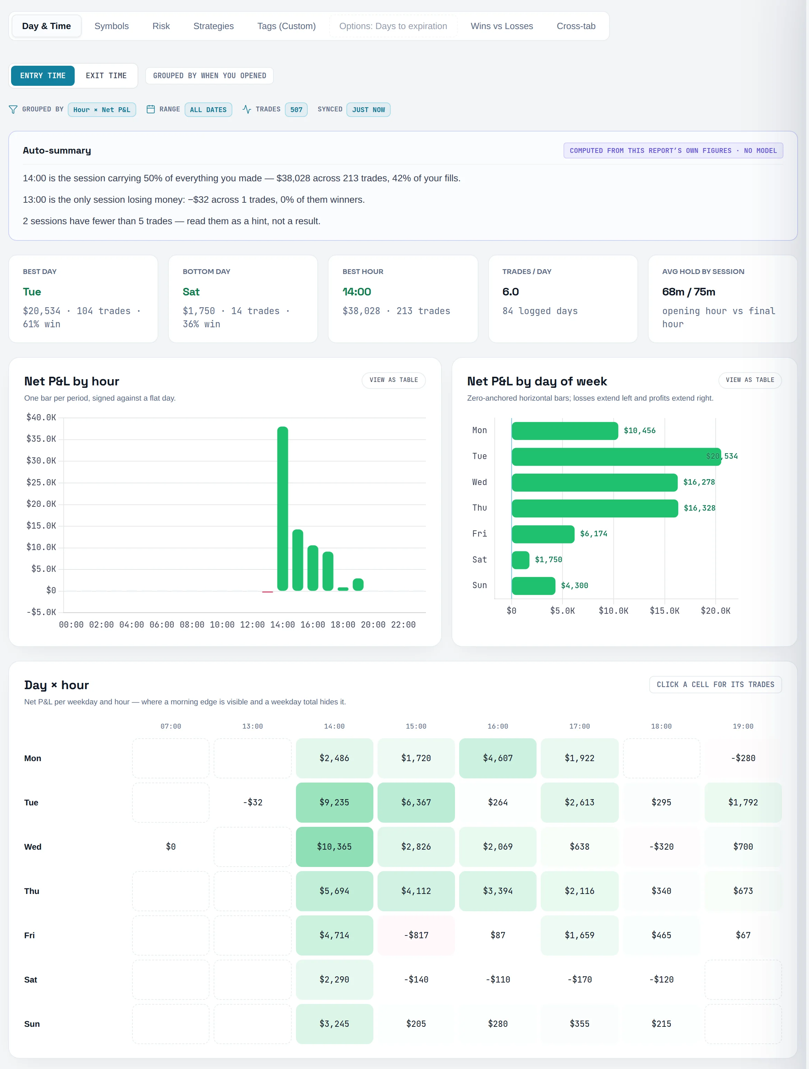
Task: Open Fri 15:00 cell '-$817'
Action: (x=416, y=935)
